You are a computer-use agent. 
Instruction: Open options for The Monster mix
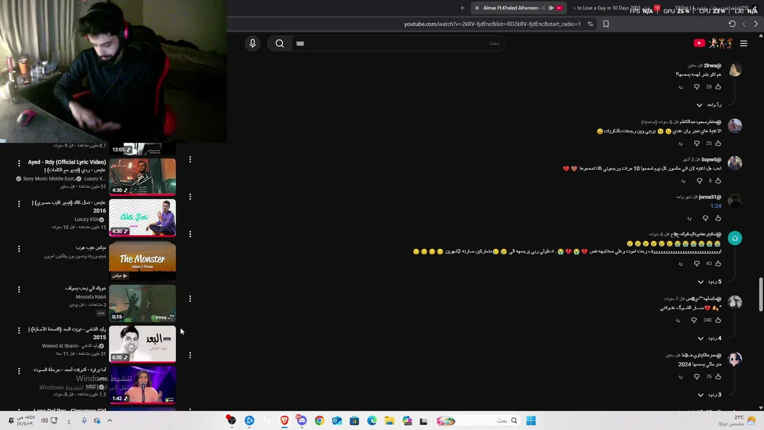[19, 248]
